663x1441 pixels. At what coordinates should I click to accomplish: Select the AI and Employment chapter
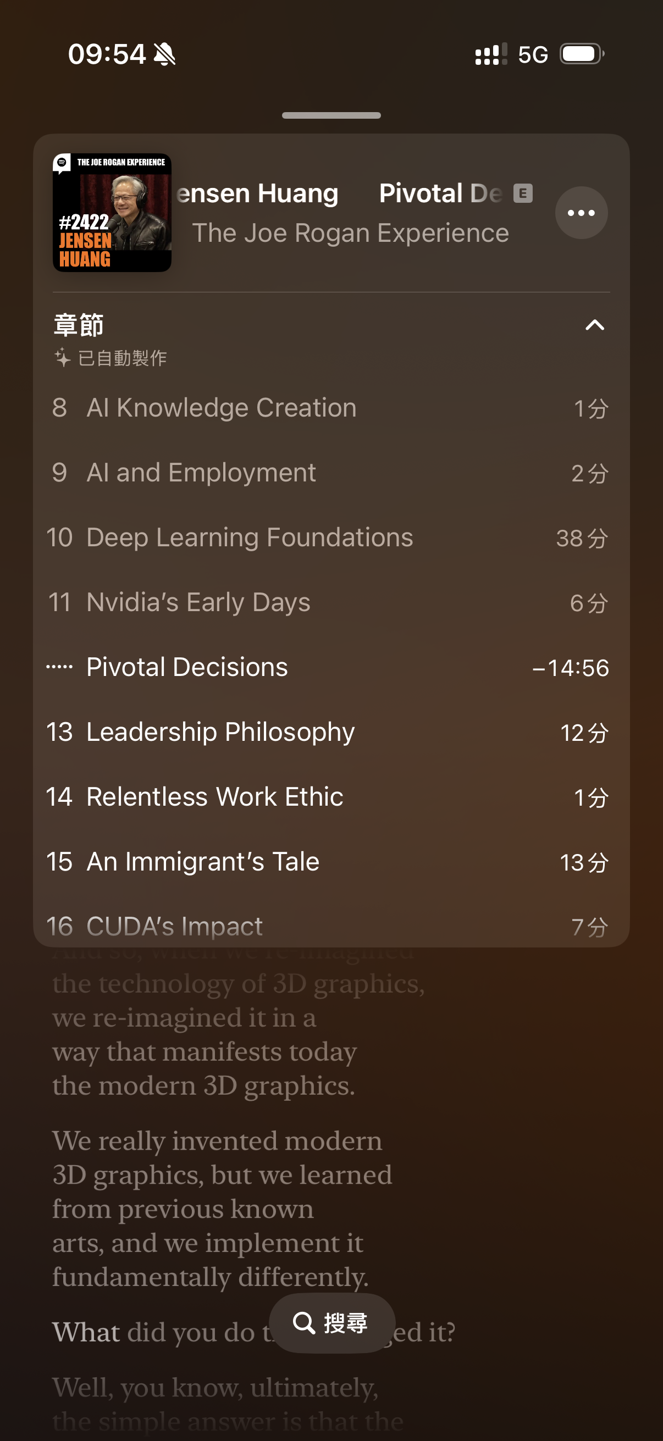click(201, 473)
